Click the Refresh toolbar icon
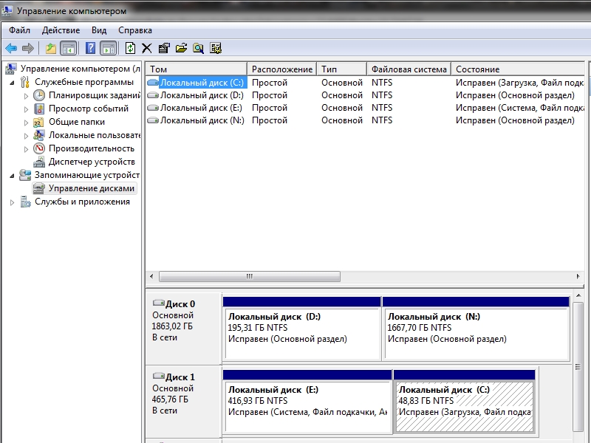This screenshot has height=443, width=591. pos(131,48)
